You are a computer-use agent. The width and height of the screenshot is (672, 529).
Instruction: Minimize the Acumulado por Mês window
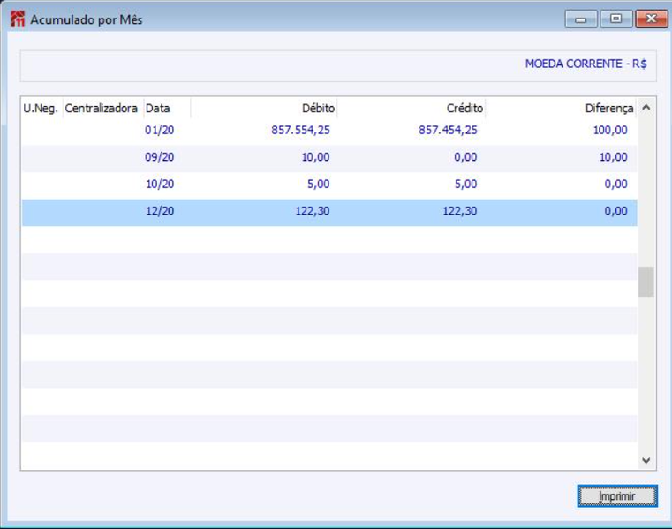[581, 19]
